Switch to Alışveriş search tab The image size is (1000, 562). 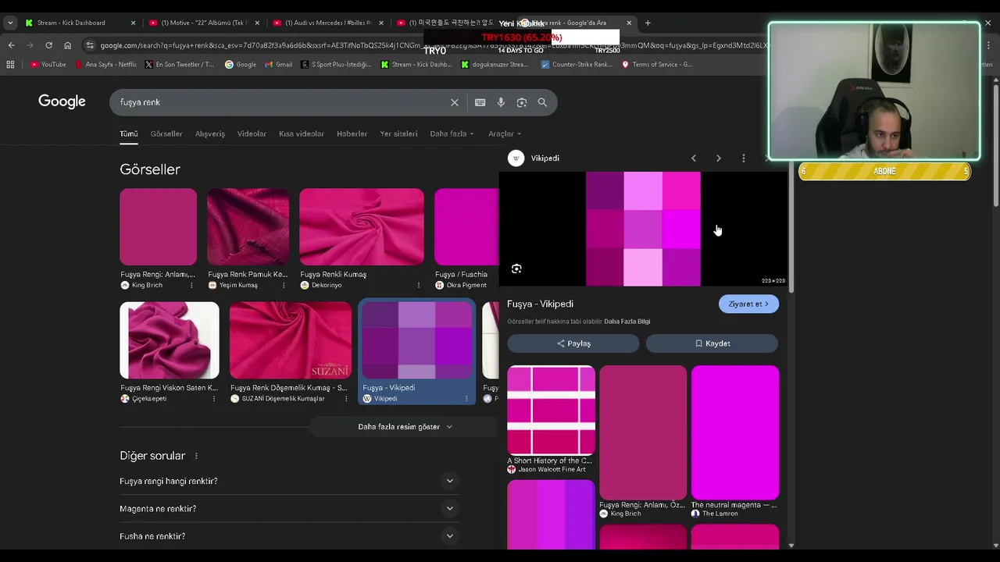(x=210, y=134)
